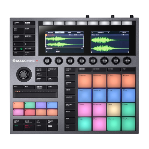Viewport: 149px width, 149px height.
Task: Select group F red pad
Action: [x=30, y=113]
